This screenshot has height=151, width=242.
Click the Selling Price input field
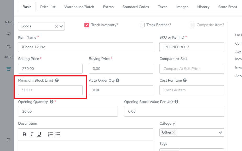coord(50,69)
